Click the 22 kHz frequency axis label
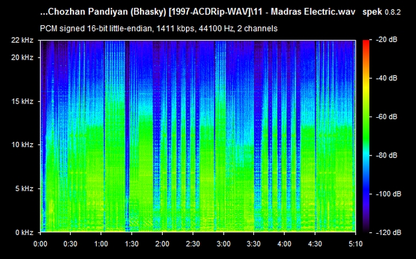 pos(22,40)
